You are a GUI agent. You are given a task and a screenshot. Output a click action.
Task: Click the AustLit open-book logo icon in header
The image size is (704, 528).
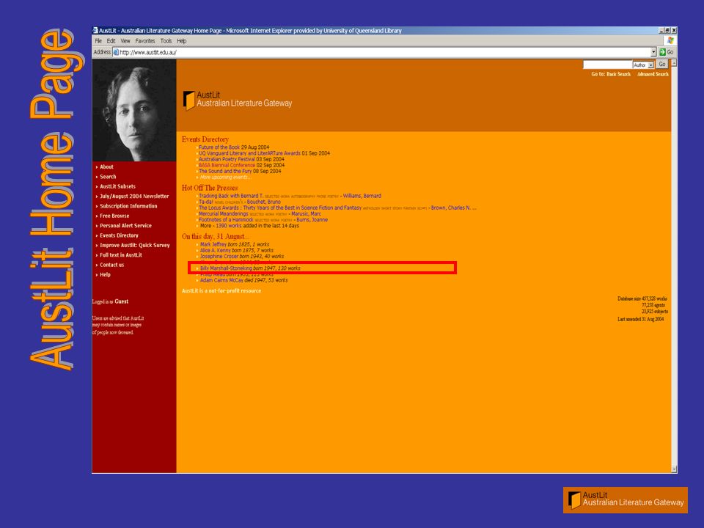[x=189, y=100]
